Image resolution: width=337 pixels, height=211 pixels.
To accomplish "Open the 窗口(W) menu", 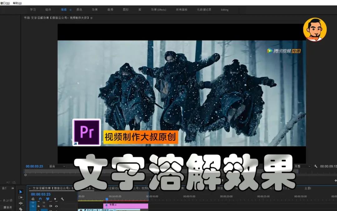I will (x=5, y=3).
